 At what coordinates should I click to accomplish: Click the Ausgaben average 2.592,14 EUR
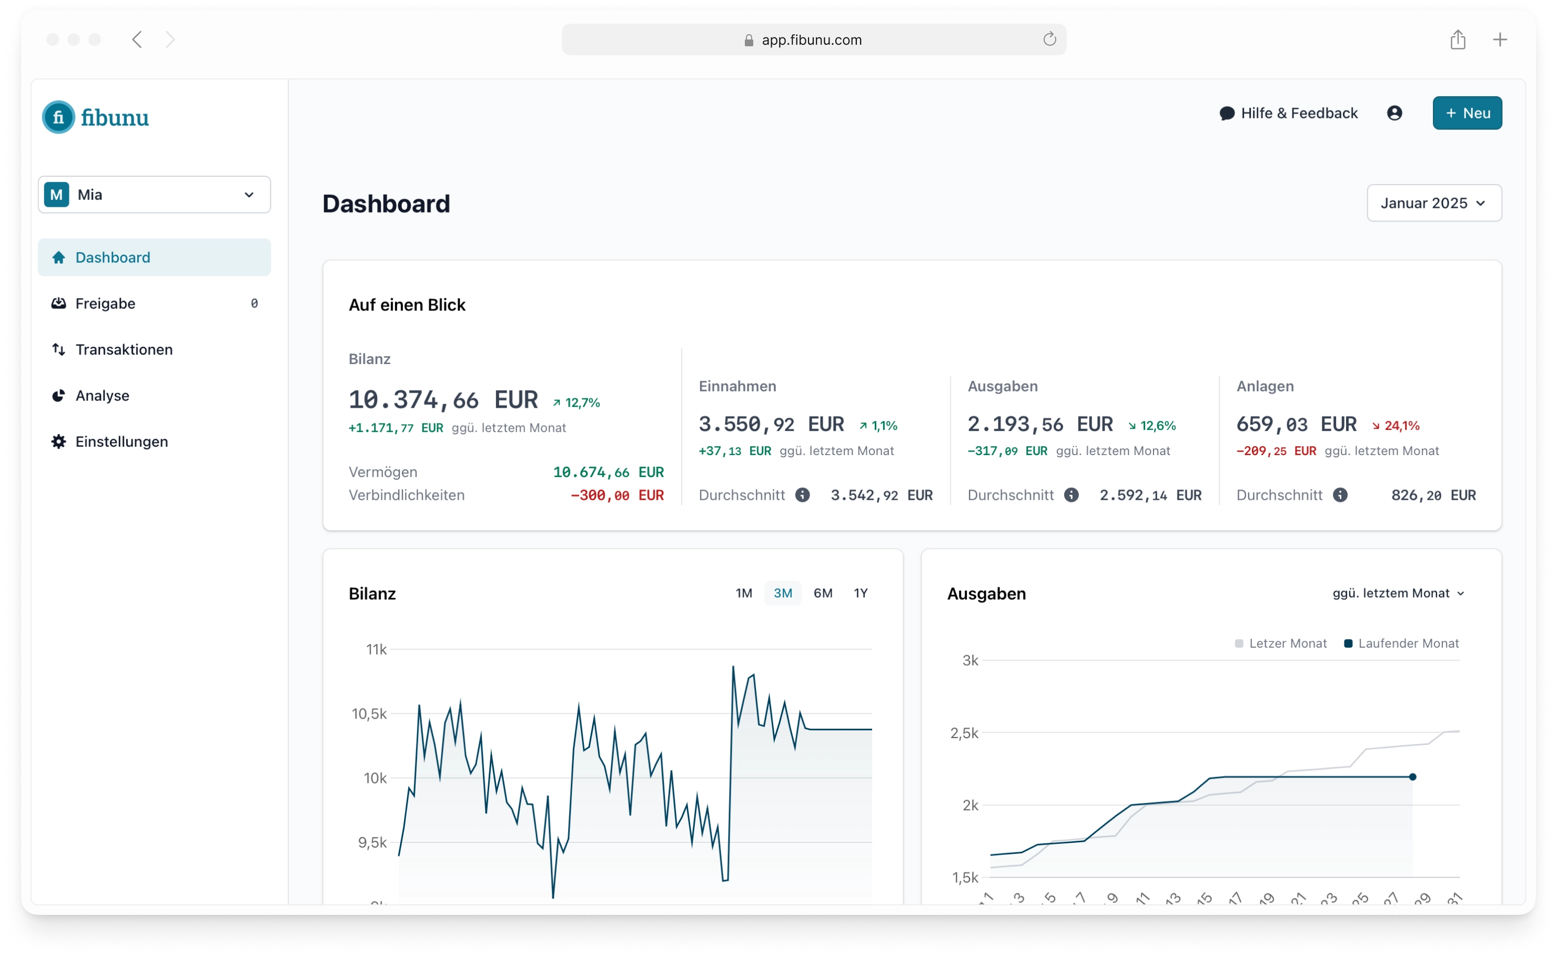(1151, 496)
